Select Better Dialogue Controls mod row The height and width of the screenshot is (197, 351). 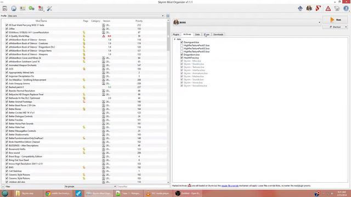coord(84,117)
